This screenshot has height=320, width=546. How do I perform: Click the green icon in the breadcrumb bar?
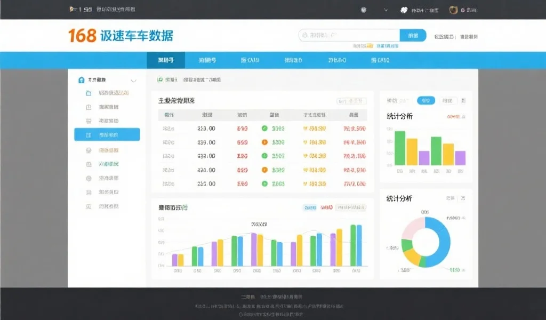pyautogui.click(x=160, y=80)
